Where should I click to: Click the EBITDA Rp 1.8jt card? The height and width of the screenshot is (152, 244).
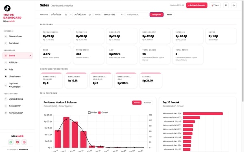click(x=221, y=36)
